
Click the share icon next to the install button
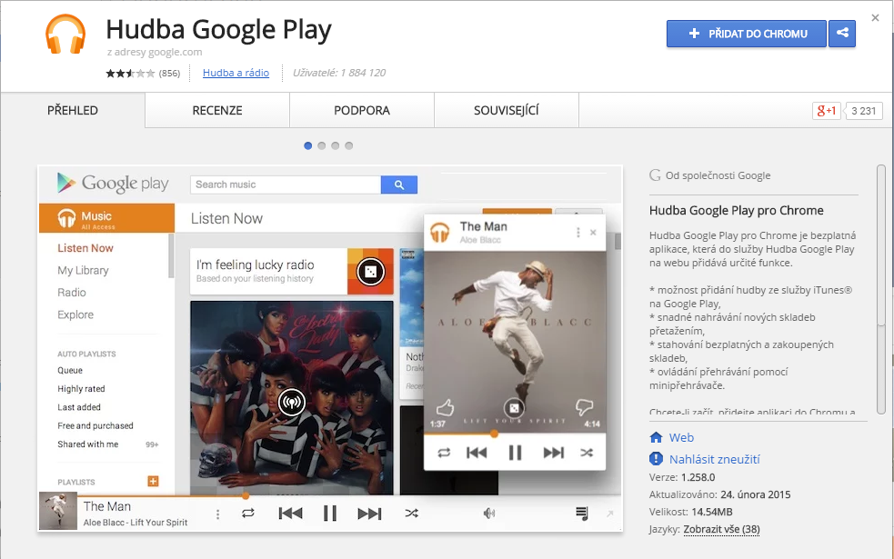pos(841,34)
